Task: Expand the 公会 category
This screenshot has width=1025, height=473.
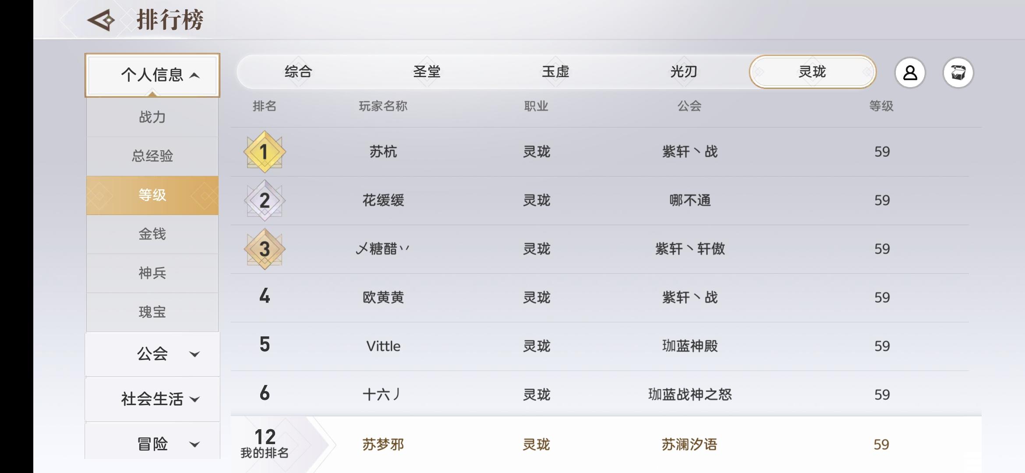Action: click(152, 354)
